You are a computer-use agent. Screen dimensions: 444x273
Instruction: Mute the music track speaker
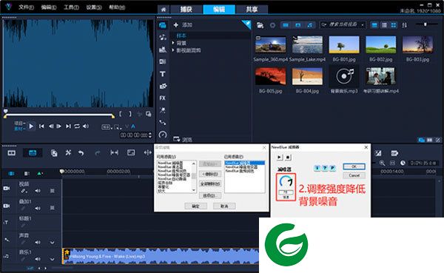click(38, 259)
